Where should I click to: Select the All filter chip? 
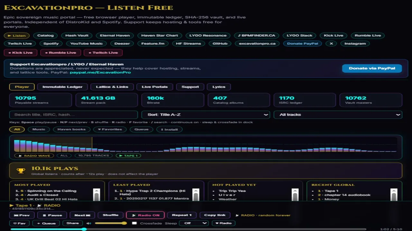pyautogui.click(x=17, y=129)
